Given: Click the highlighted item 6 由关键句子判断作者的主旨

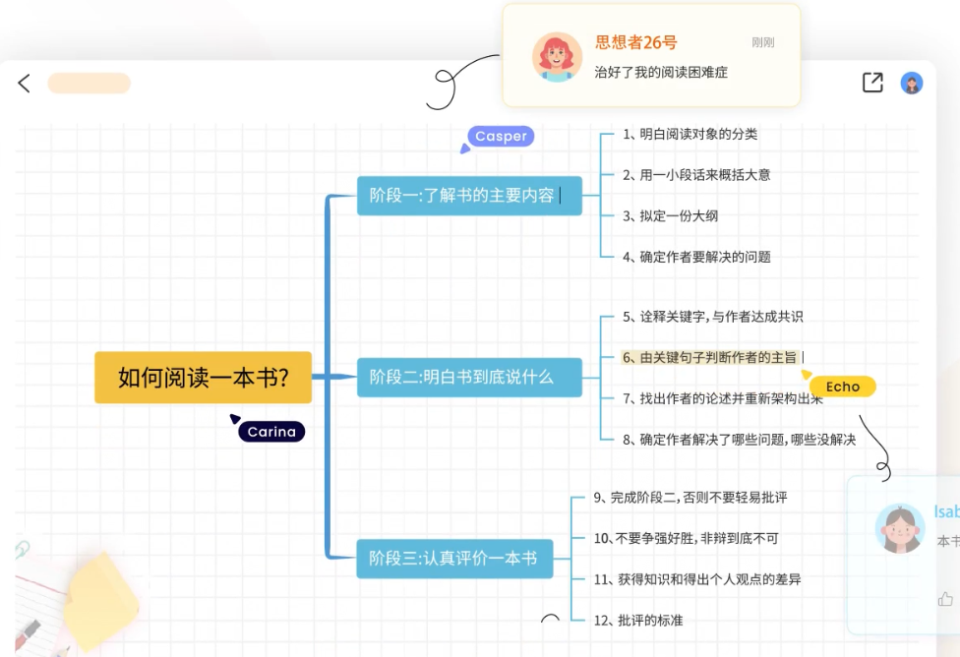Looking at the screenshot, I should point(709,357).
